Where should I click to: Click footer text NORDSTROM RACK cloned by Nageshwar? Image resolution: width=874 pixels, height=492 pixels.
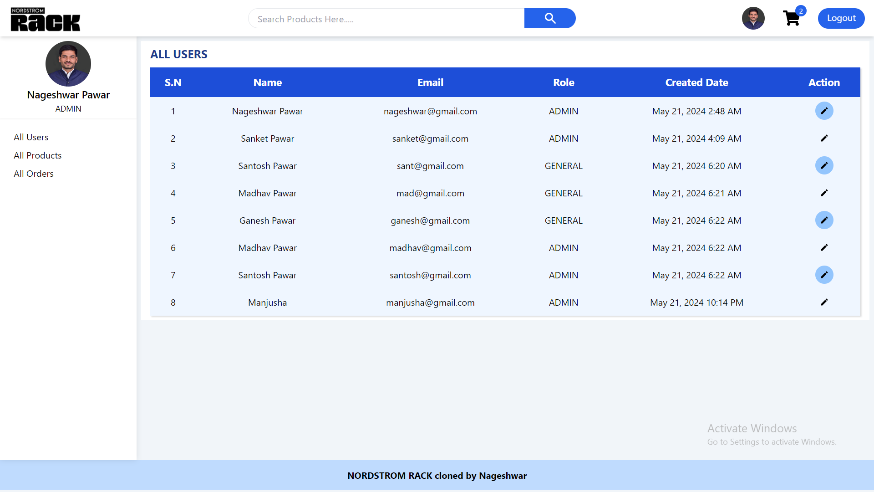pyautogui.click(x=437, y=476)
